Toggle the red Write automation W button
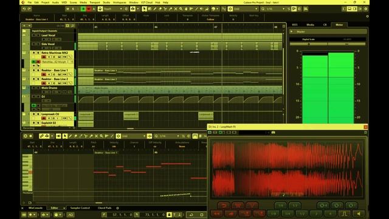 89,9
